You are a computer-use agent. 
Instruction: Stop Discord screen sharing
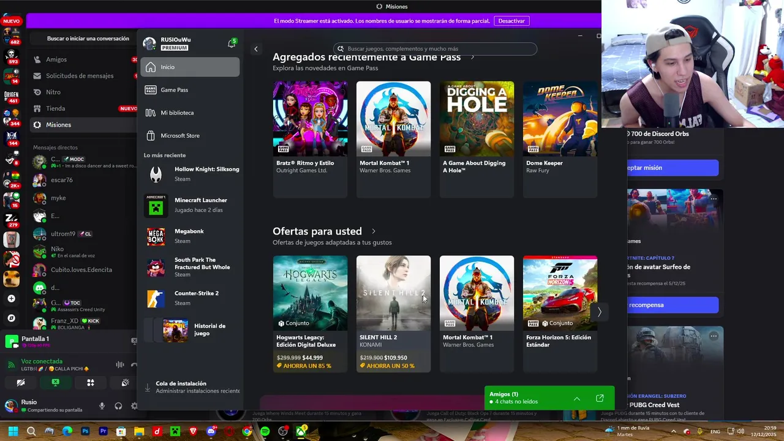(56, 383)
